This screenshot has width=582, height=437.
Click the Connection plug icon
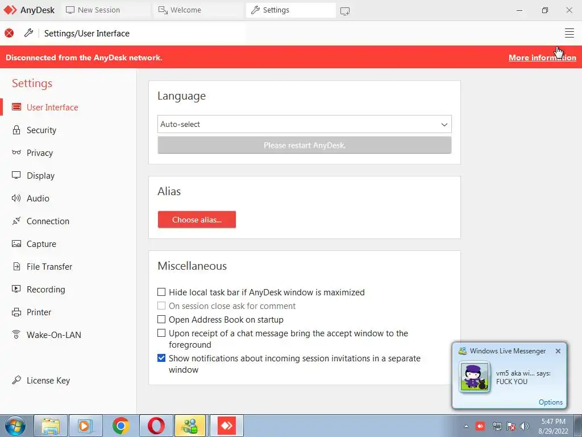point(16,221)
